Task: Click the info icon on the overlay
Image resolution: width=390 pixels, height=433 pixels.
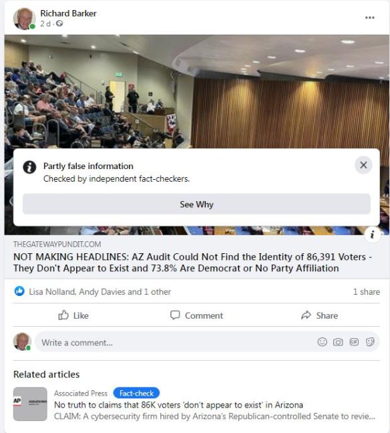Action: tap(29, 167)
